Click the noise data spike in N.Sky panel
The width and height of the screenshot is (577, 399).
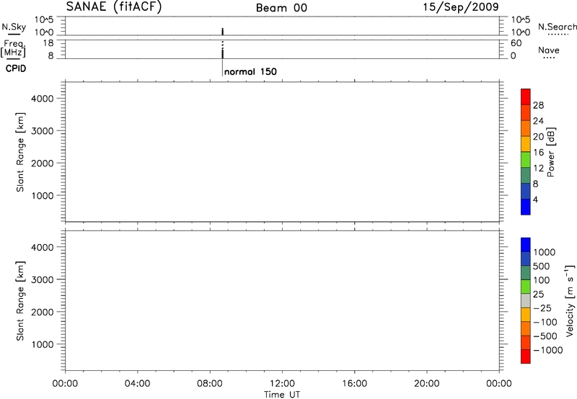coord(223,32)
